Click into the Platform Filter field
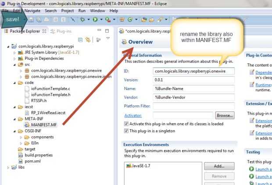This screenshot has width=272, height=185. (193, 106)
